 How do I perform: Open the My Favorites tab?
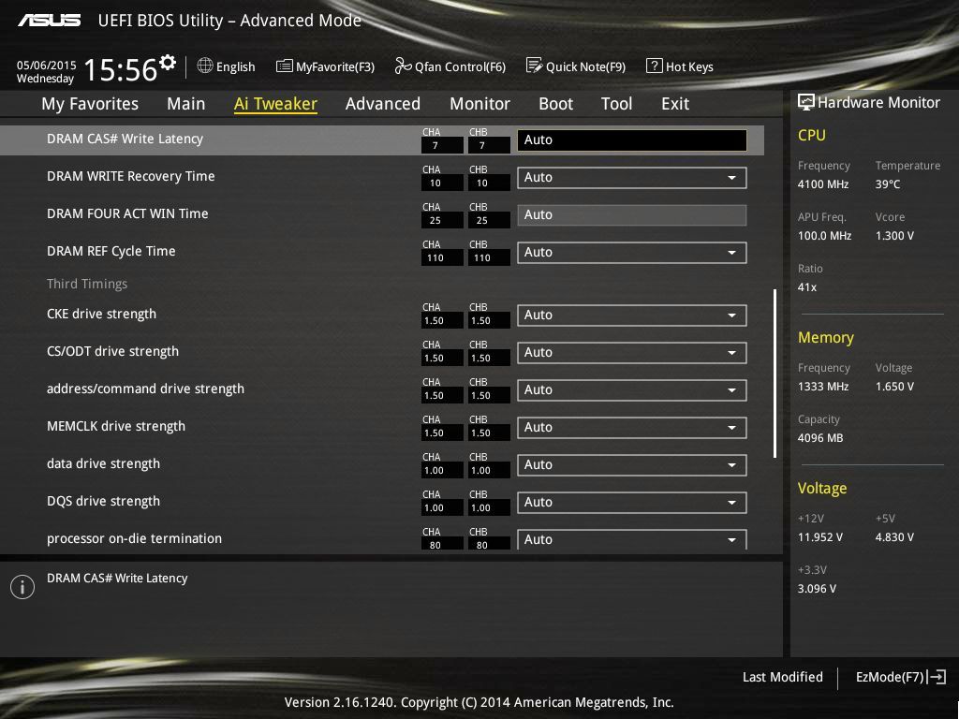click(90, 104)
